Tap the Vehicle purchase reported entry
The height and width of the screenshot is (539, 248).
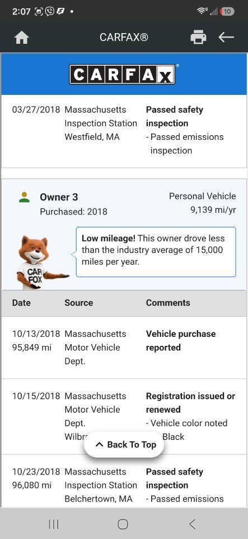pyautogui.click(x=124, y=348)
